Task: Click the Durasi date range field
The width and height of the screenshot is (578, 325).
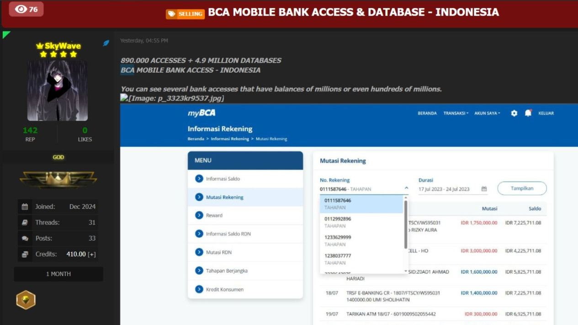Action: tap(453, 189)
